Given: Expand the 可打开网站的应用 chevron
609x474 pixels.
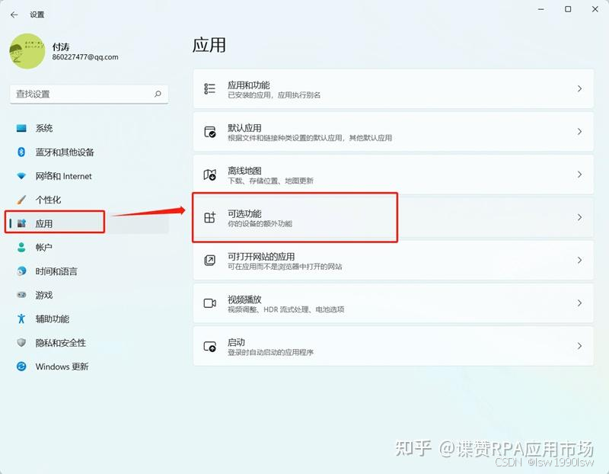Looking at the screenshot, I should click(x=579, y=260).
